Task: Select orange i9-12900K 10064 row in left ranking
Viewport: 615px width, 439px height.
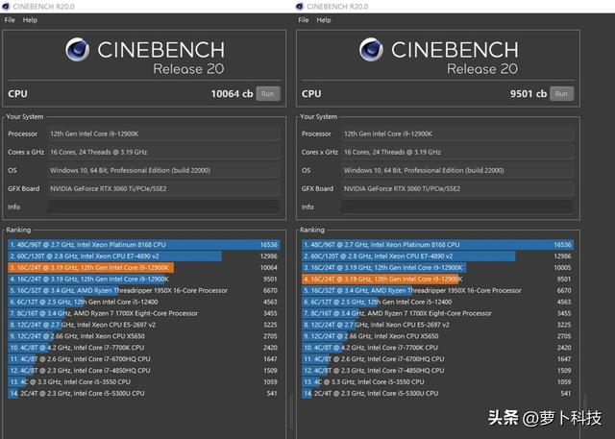Action: [x=143, y=267]
